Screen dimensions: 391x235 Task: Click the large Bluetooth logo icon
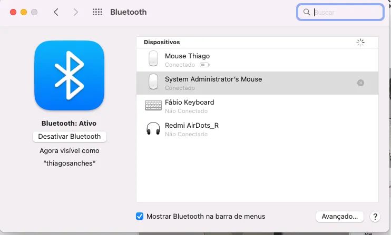click(x=70, y=75)
